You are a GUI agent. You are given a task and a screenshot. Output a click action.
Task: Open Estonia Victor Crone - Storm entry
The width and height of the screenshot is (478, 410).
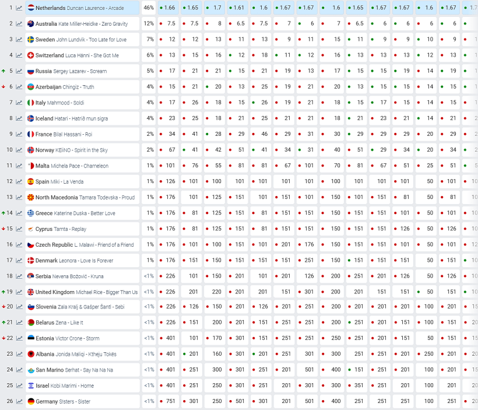[82, 339]
